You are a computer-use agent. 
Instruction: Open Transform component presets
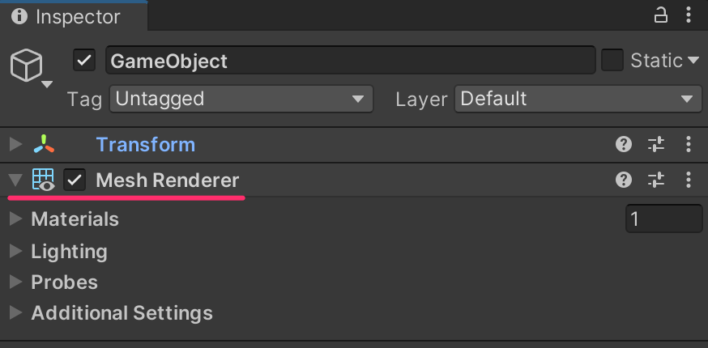coord(656,145)
